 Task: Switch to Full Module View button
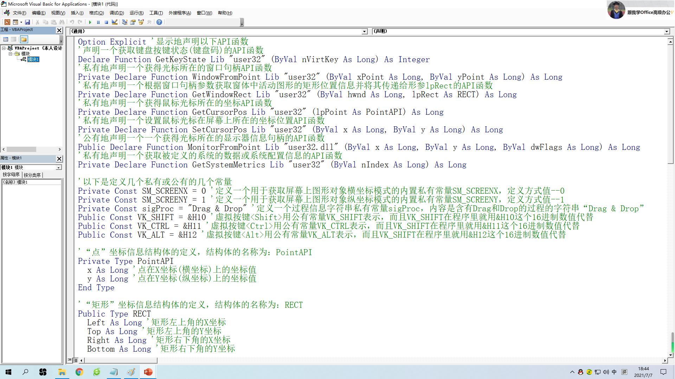click(76, 360)
